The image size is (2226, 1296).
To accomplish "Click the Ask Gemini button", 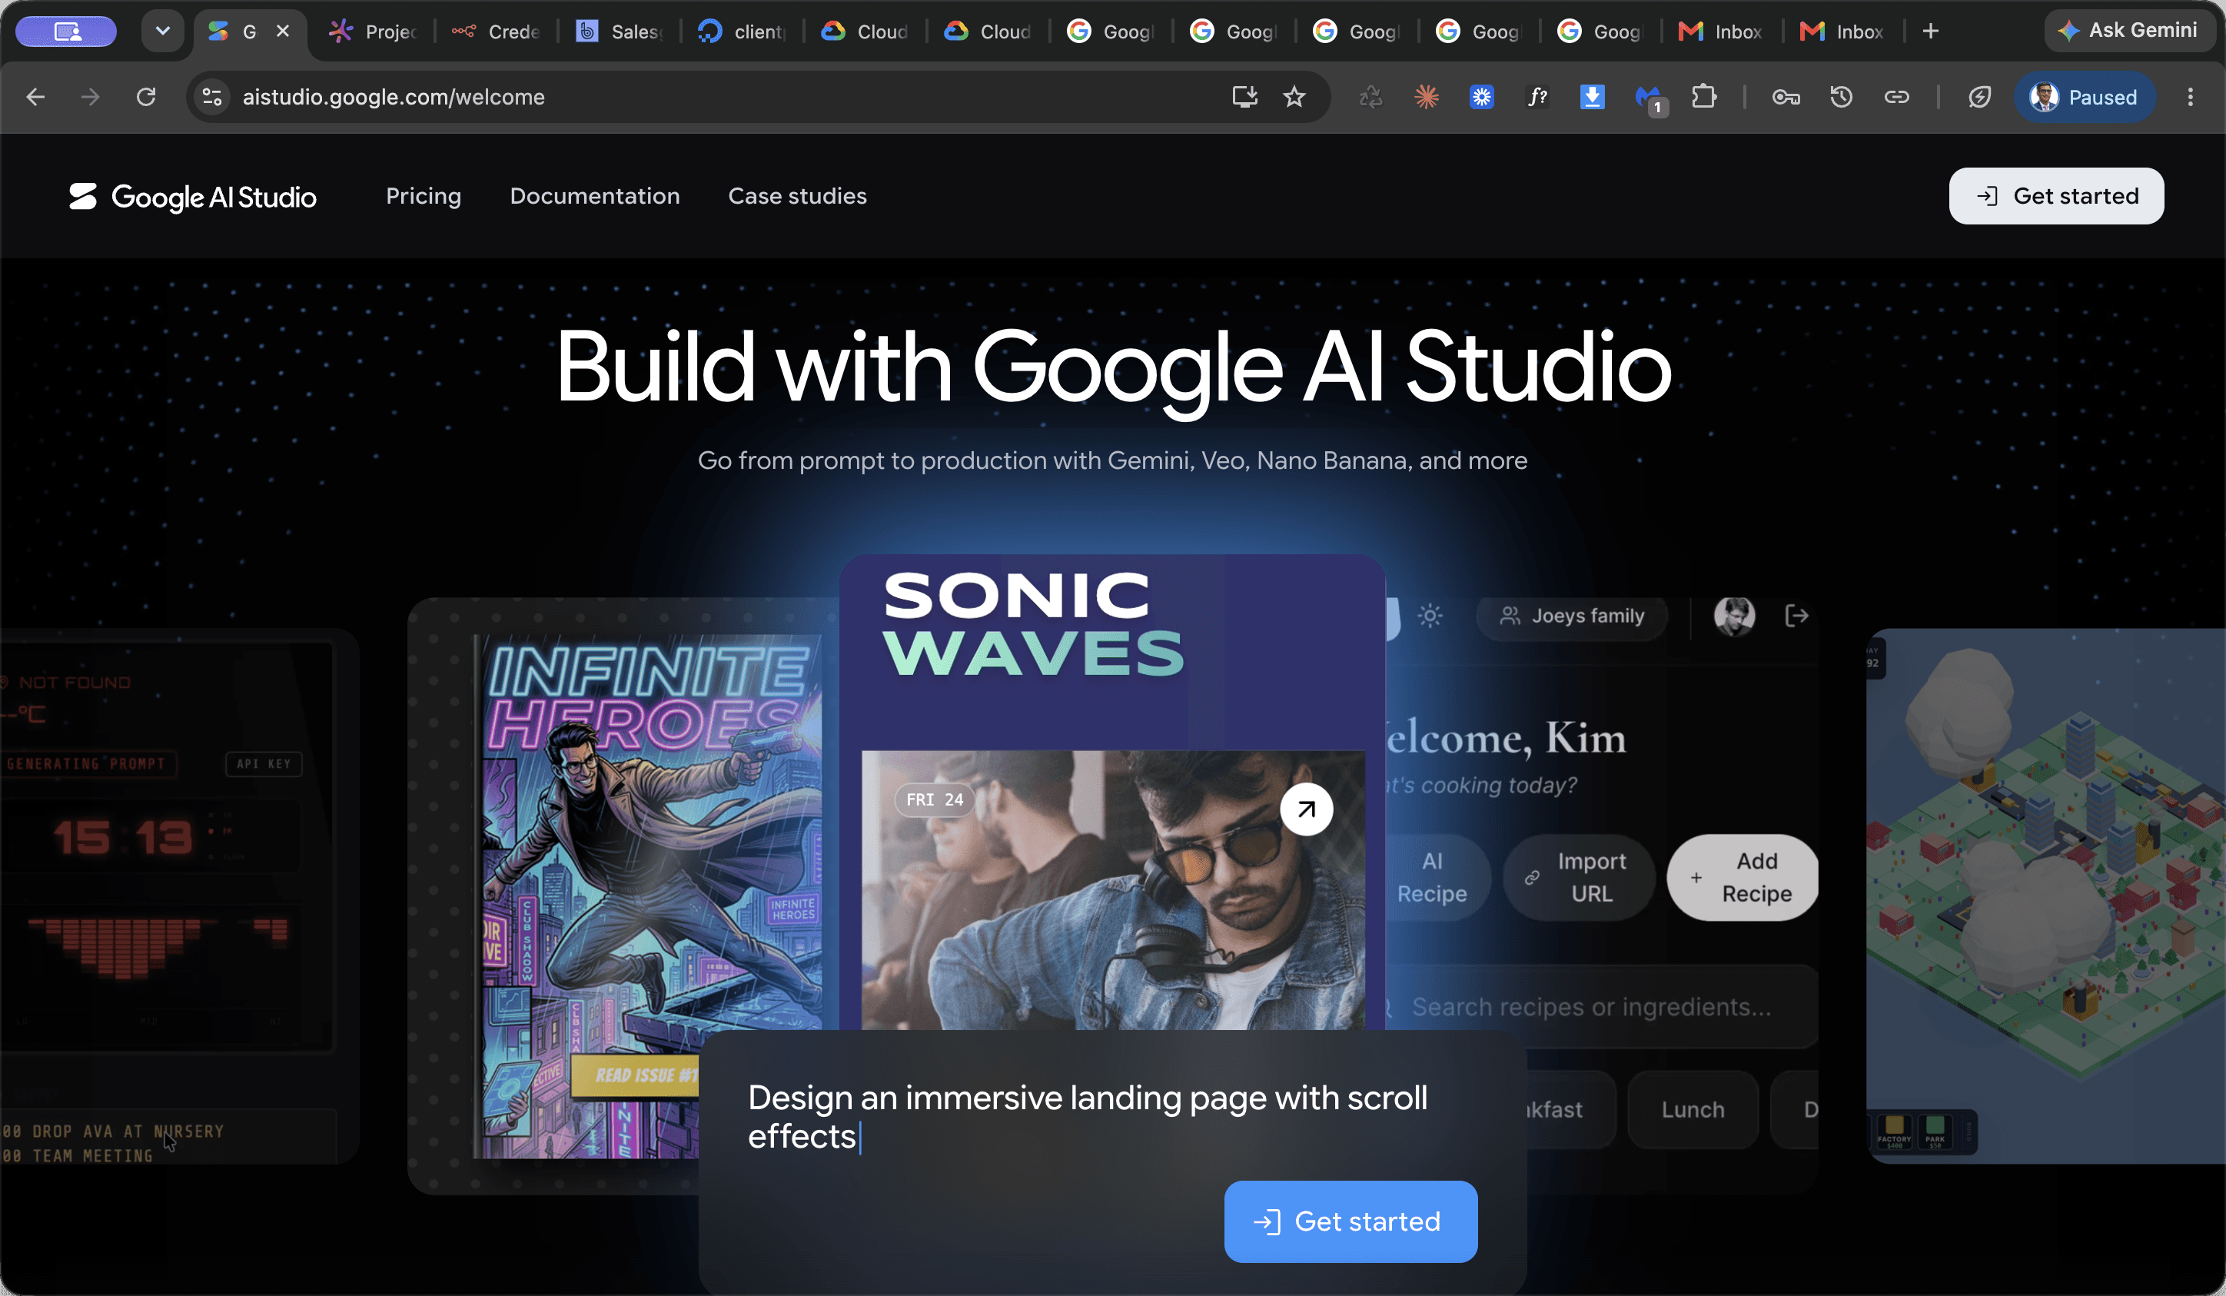I will pyautogui.click(x=2131, y=31).
